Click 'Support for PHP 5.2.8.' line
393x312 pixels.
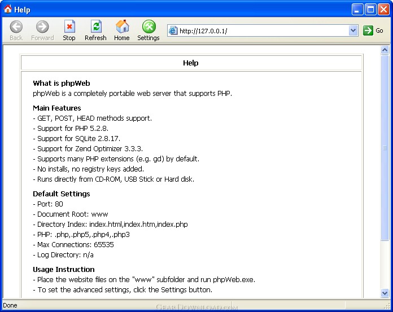coord(71,128)
